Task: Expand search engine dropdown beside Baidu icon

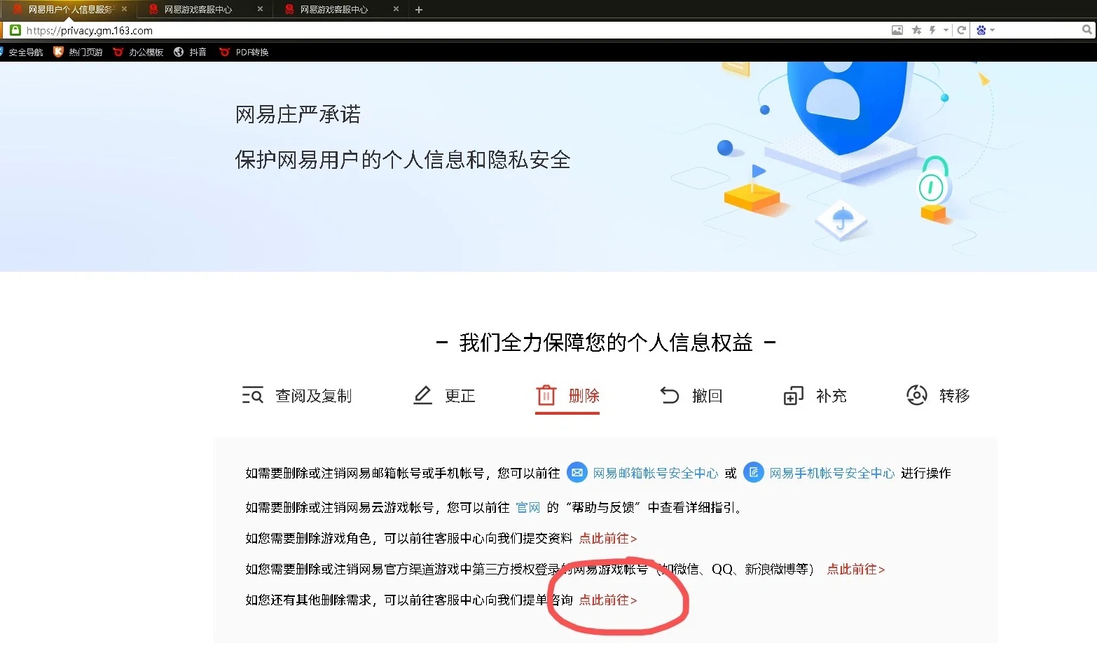Action: pyautogui.click(x=992, y=30)
